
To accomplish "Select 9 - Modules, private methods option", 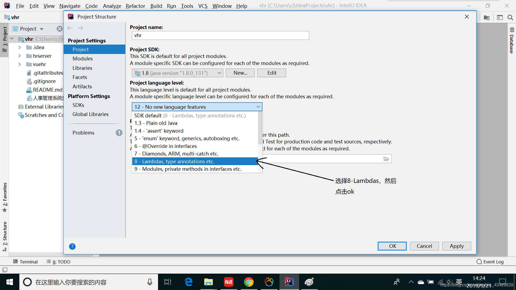I will click(x=195, y=169).
